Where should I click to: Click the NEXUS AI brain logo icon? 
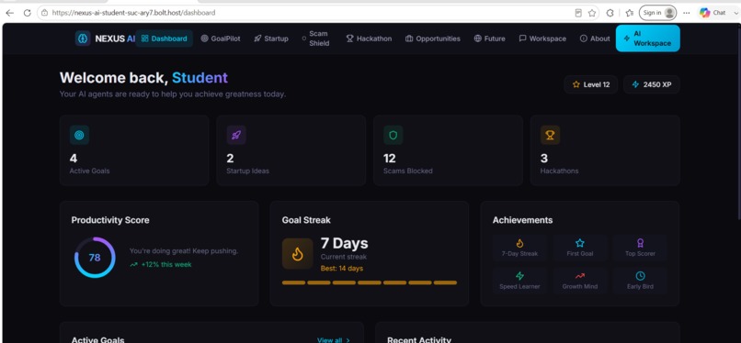[x=83, y=39]
